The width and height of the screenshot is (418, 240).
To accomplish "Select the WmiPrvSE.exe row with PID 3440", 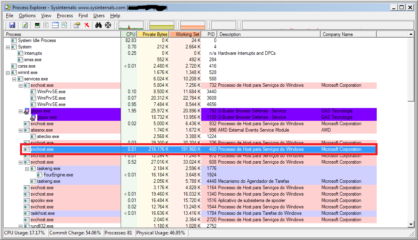I will point(190,92).
